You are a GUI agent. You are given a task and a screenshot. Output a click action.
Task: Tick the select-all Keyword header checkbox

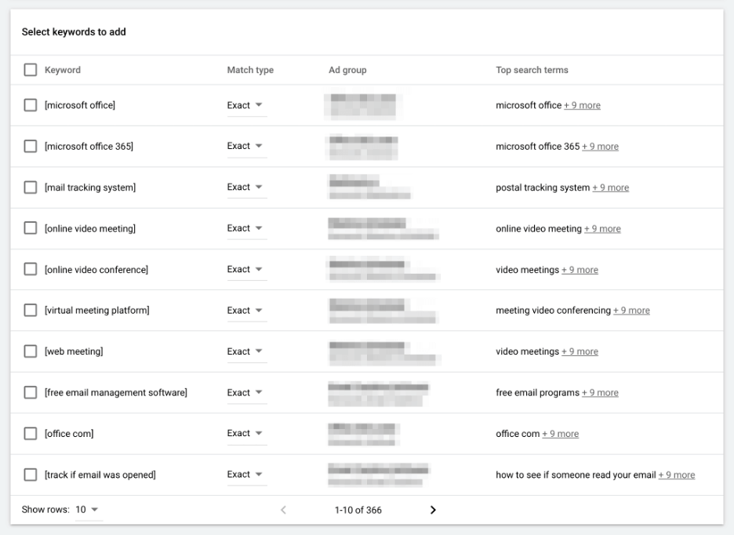31,70
